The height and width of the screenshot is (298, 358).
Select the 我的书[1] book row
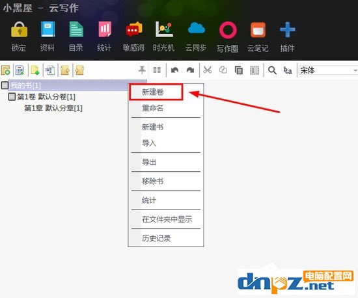(77, 85)
